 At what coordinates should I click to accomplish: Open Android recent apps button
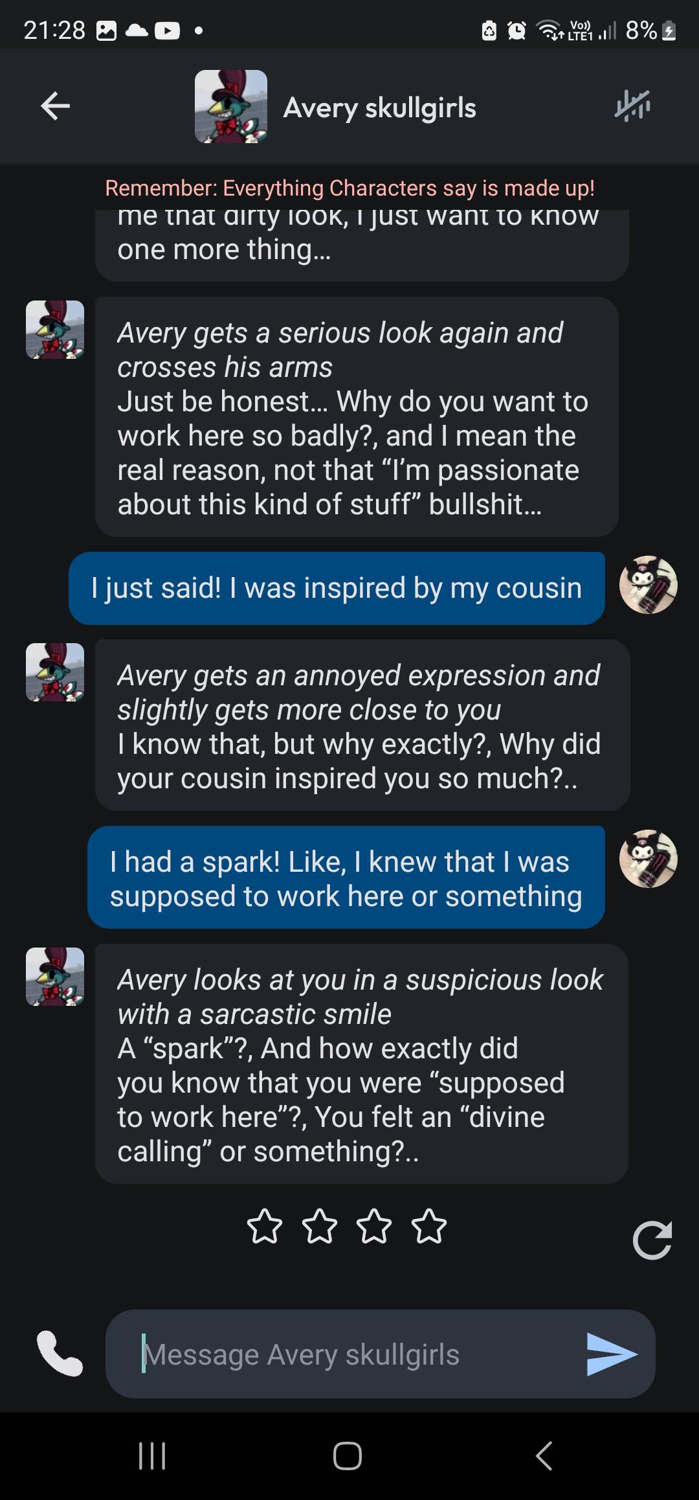tap(153, 1455)
